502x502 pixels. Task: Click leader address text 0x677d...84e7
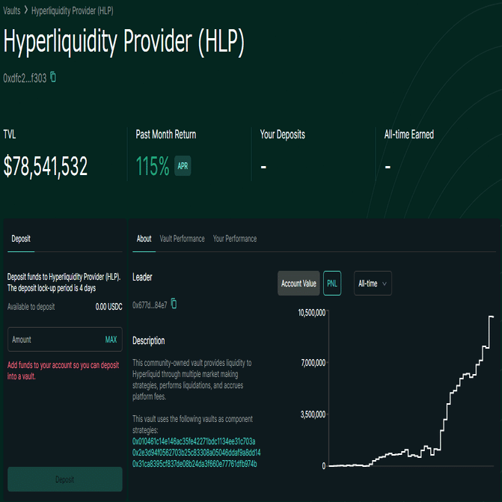(x=150, y=305)
